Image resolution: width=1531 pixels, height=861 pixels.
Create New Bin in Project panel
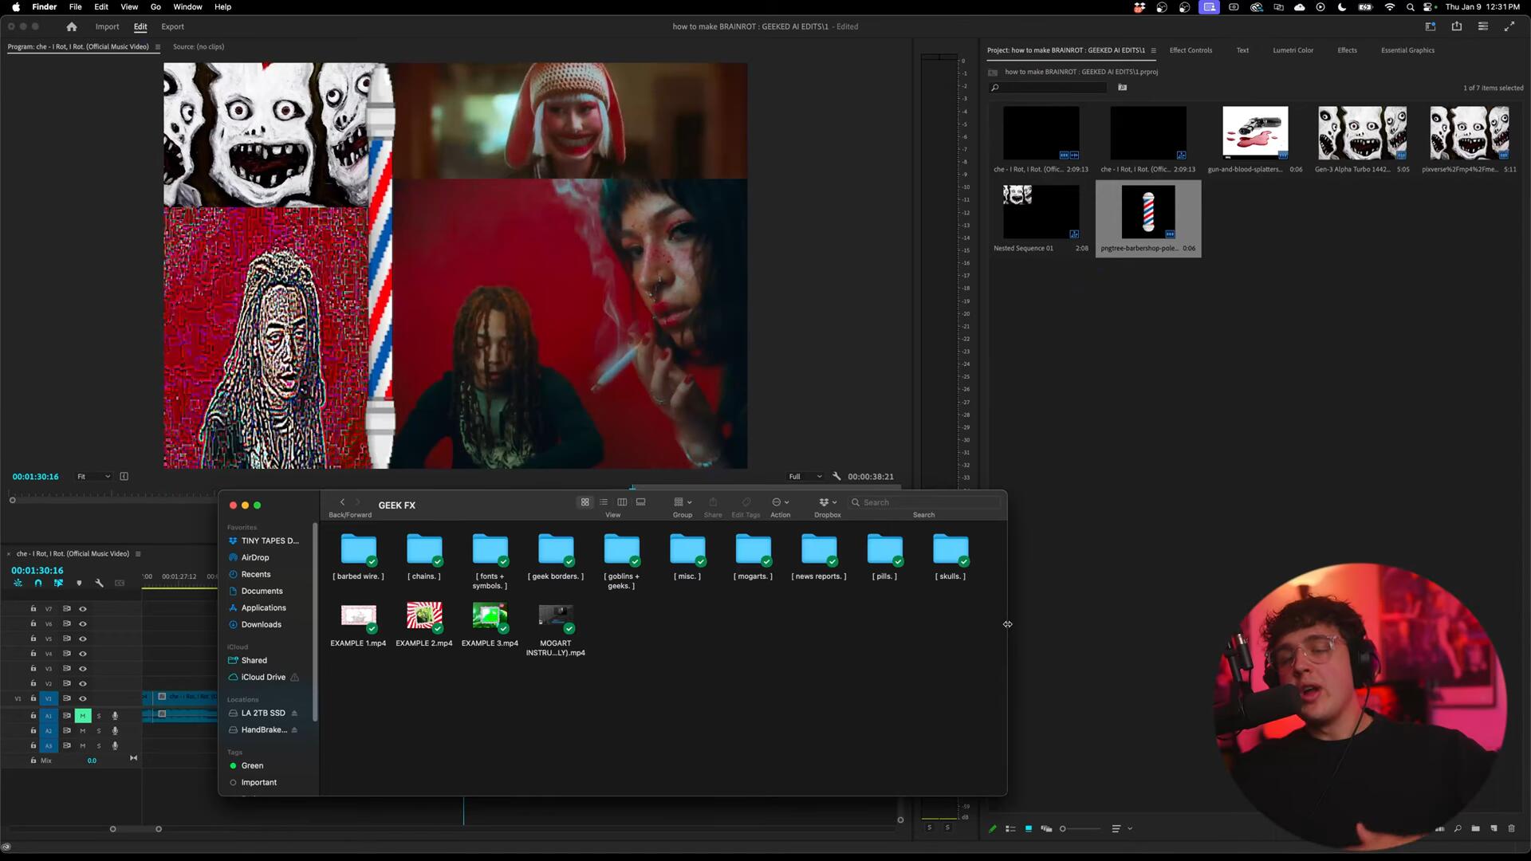[x=1476, y=828]
